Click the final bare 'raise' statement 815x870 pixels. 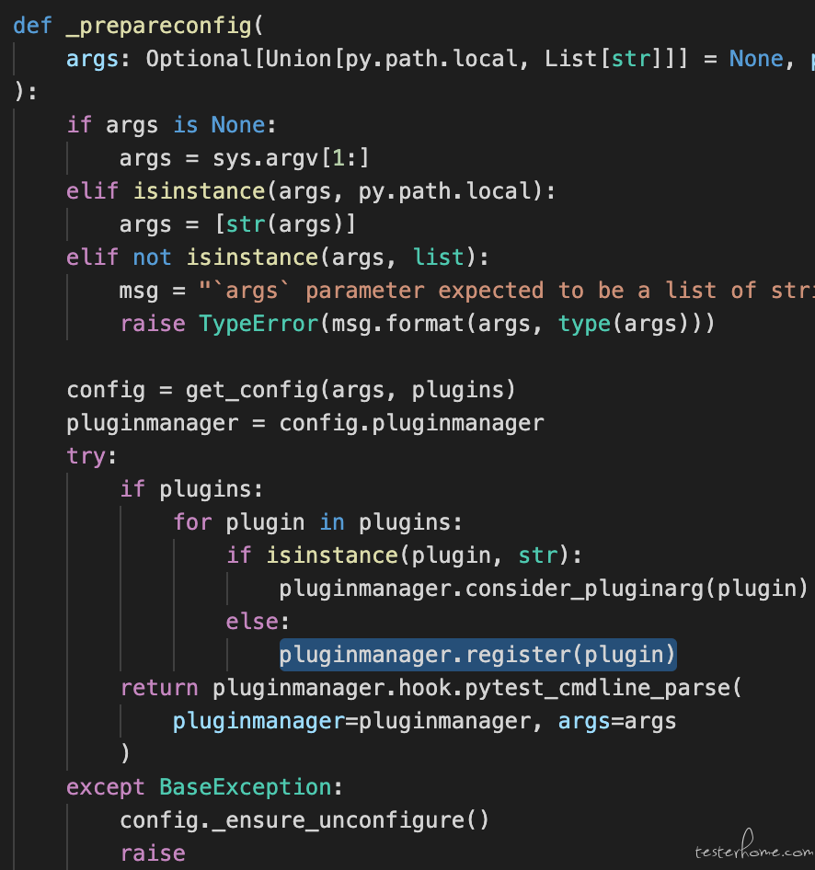[153, 853]
